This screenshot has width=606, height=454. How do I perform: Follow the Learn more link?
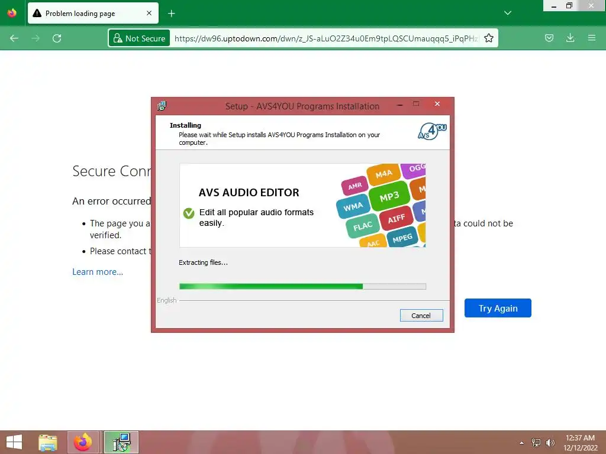point(98,272)
